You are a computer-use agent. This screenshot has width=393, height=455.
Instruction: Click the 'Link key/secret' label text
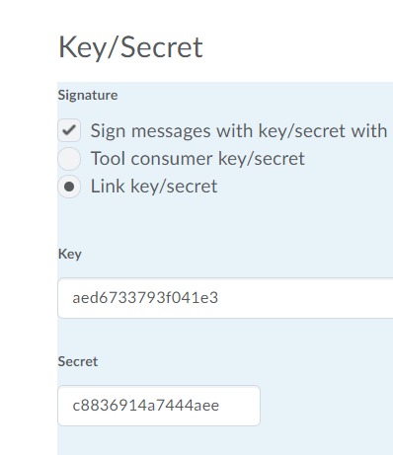pyautogui.click(x=154, y=187)
